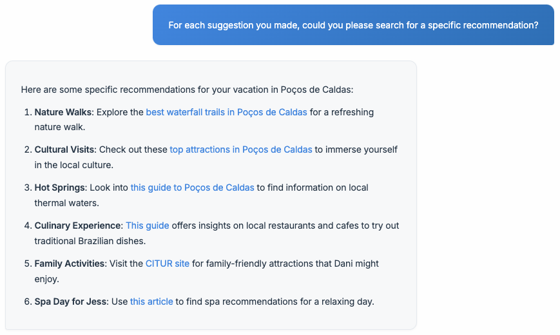Click 'nature walk.' ending the first item
This screenshot has width=560, height=335.
60,127
